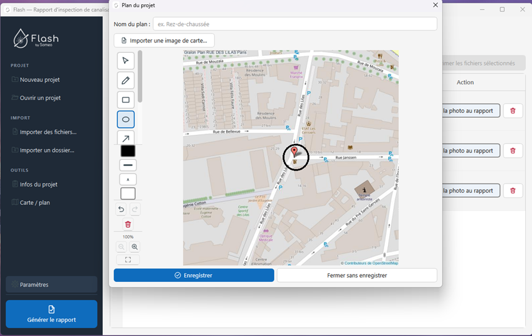Delete the first photo row with trash icon
The width and height of the screenshot is (532, 336).
coord(513,111)
